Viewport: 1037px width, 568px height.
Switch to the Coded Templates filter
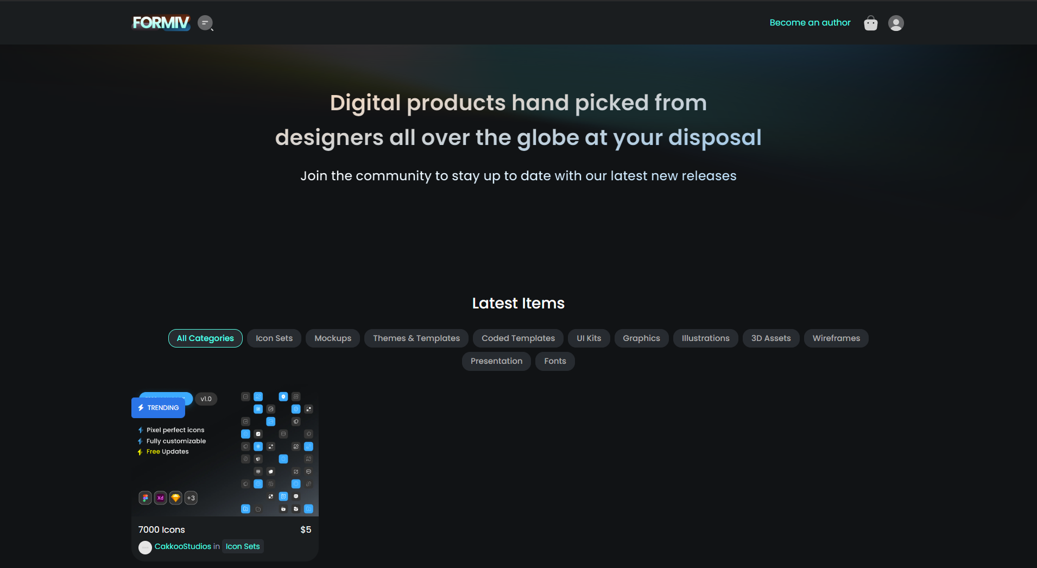tap(518, 338)
